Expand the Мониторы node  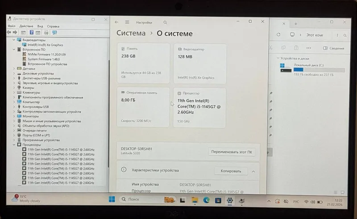coord(14,116)
